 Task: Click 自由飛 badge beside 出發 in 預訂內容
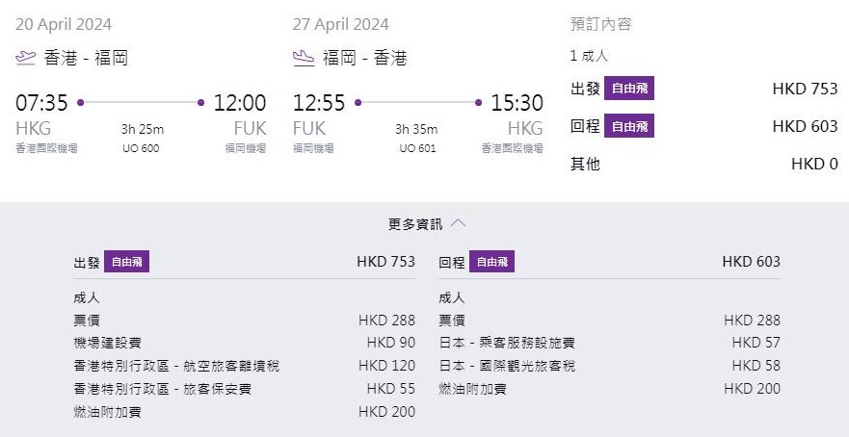click(x=628, y=90)
